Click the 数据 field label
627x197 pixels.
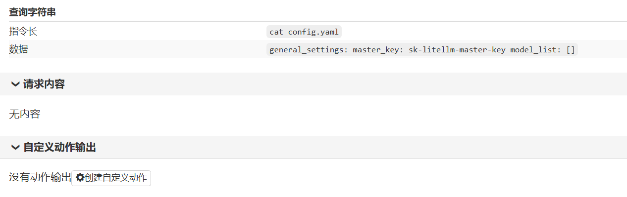(18, 49)
